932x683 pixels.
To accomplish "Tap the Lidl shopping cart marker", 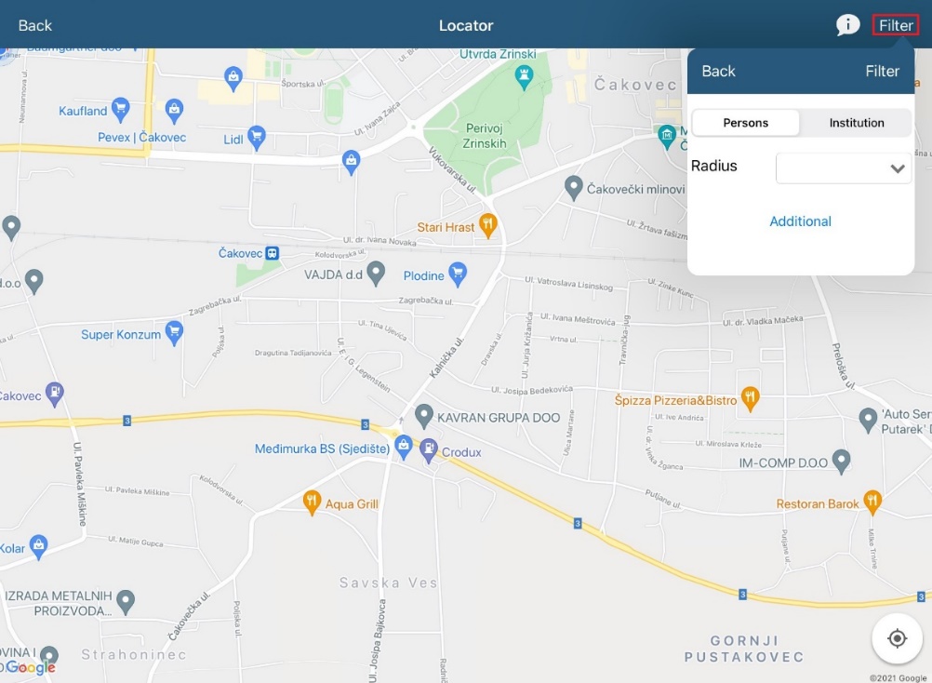I will click(x=258, y=139).
